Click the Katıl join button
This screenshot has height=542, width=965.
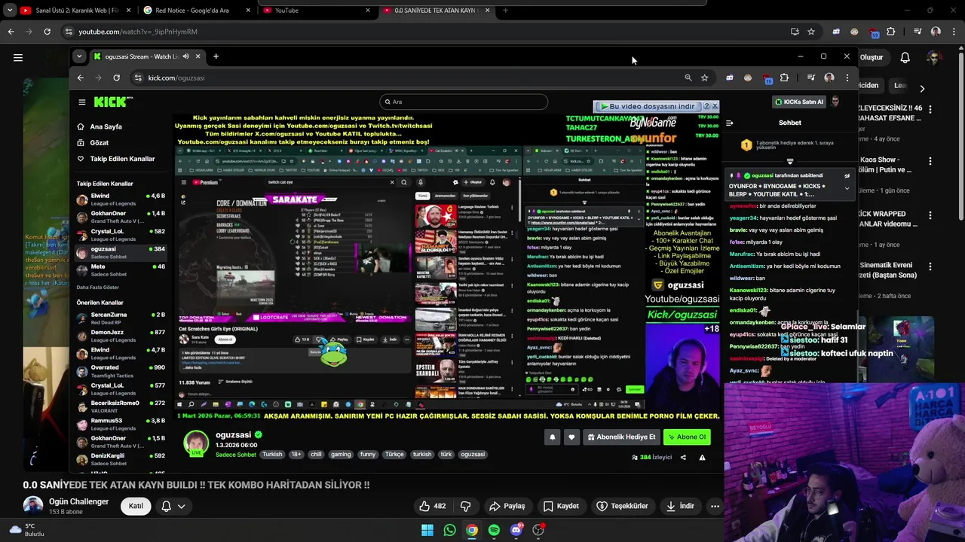tap(136, 506)
